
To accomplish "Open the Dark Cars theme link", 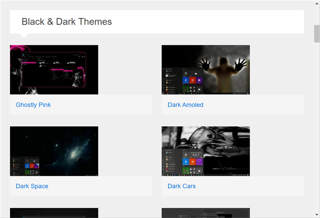I will 182,186.
